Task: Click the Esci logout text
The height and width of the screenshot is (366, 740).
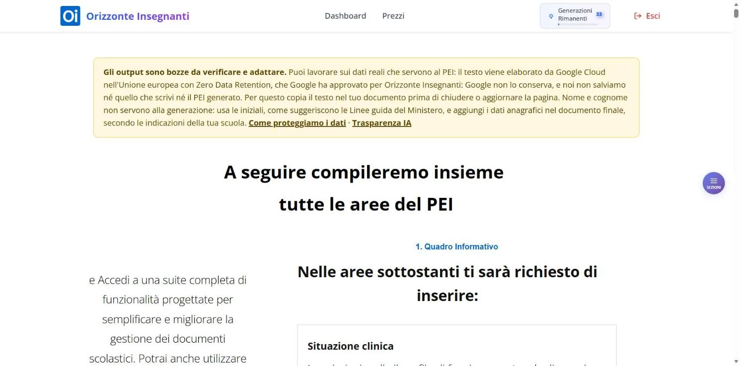Action: (x=653, y=16)
